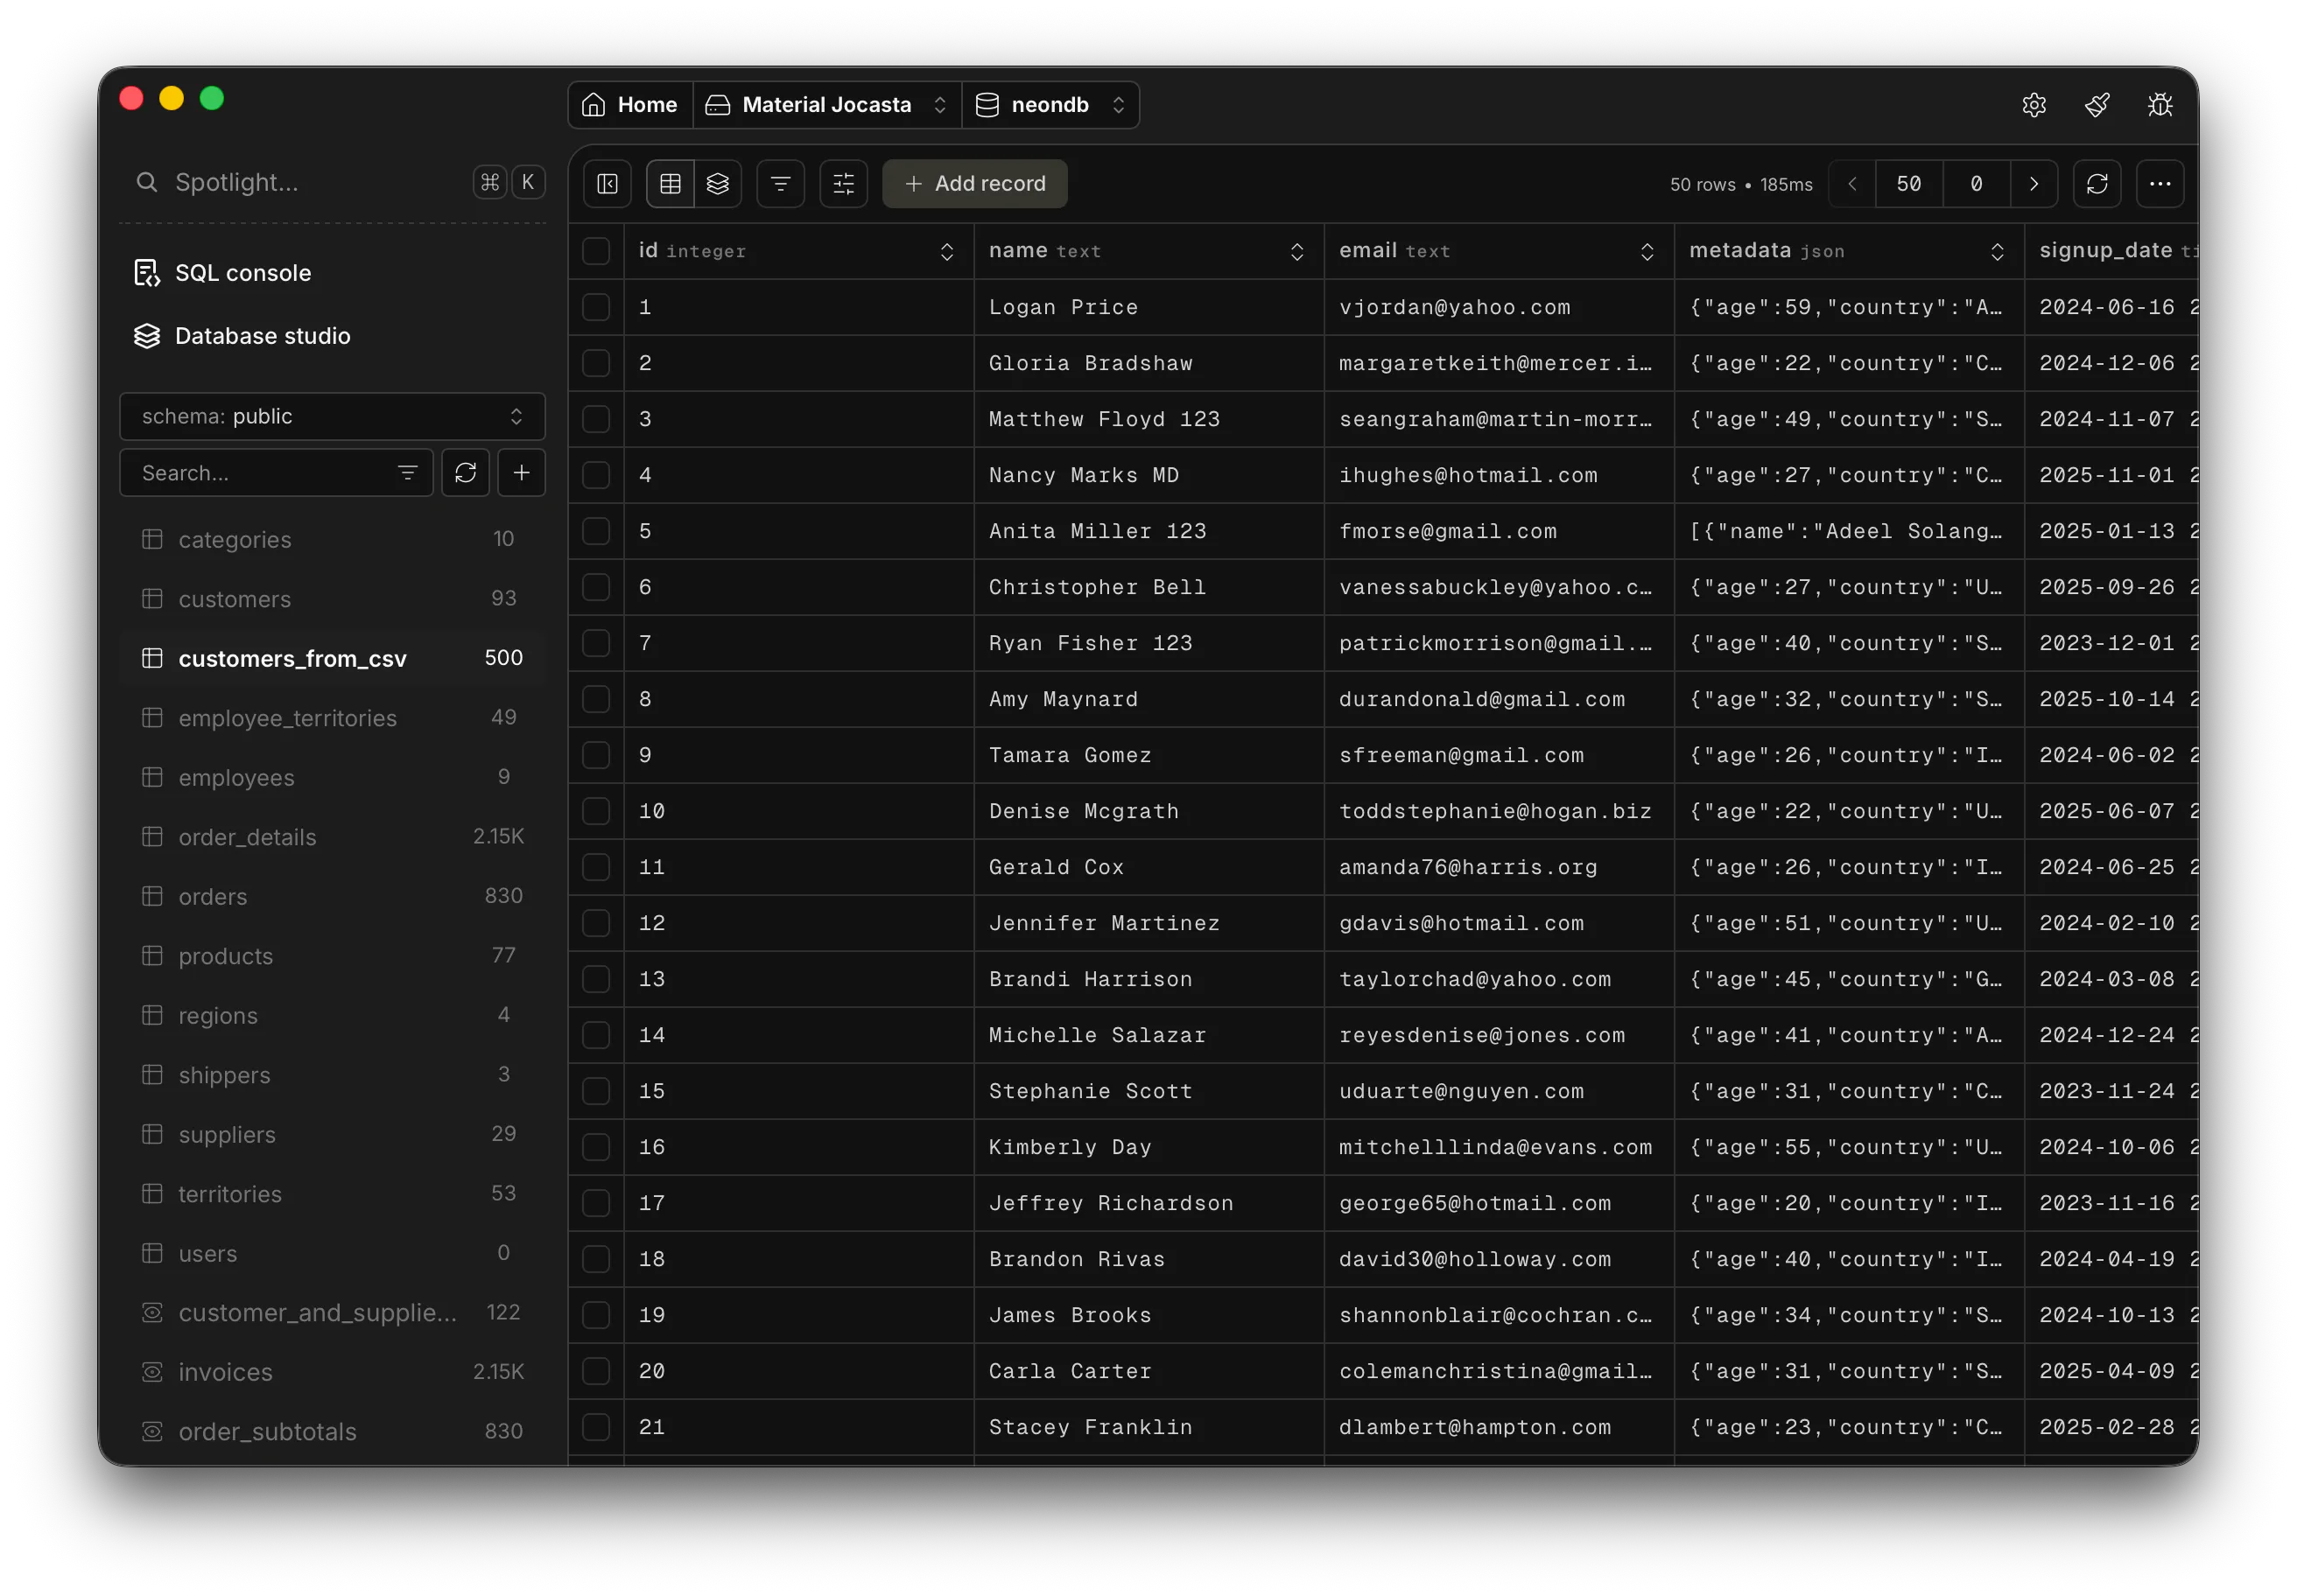This screenshot has width=2297, height=1596.
Task: Tick checkbox for row 10
Action: click(596, 811)
